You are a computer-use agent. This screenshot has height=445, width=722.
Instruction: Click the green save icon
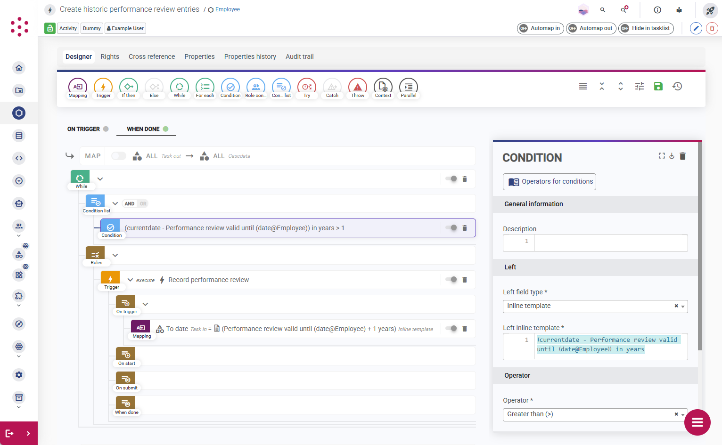point(658,86)
